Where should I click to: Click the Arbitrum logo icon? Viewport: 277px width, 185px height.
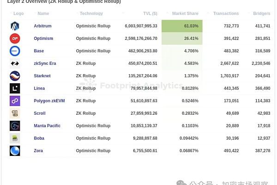pyautogui.click(x=15, y=26)
